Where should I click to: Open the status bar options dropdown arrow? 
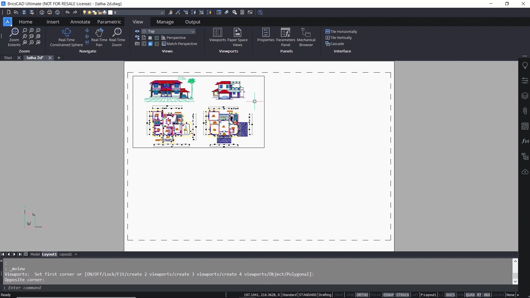tap(518, 295)
